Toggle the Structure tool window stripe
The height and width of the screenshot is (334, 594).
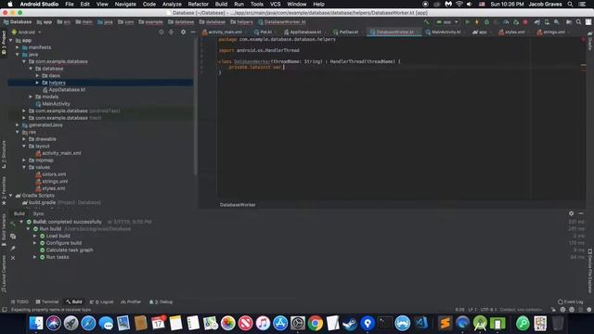coord(4,155)
